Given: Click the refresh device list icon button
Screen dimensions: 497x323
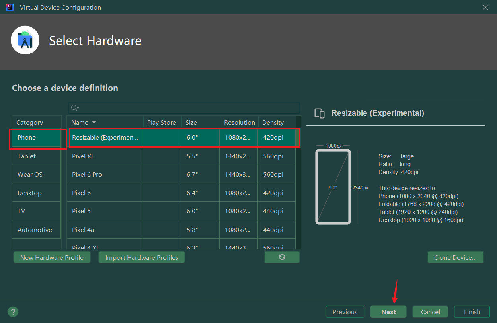Looking at the screenshot, I should tap(282, 257).
